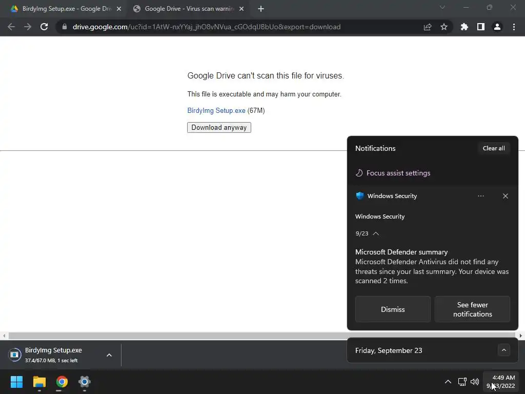Close the Virus scan warning tab
Screen dimensions: 525x394
coord(241,9)
